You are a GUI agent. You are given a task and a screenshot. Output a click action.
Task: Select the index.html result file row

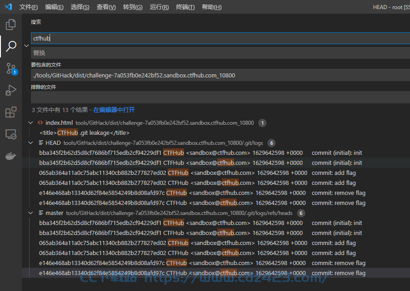(216, 123)
